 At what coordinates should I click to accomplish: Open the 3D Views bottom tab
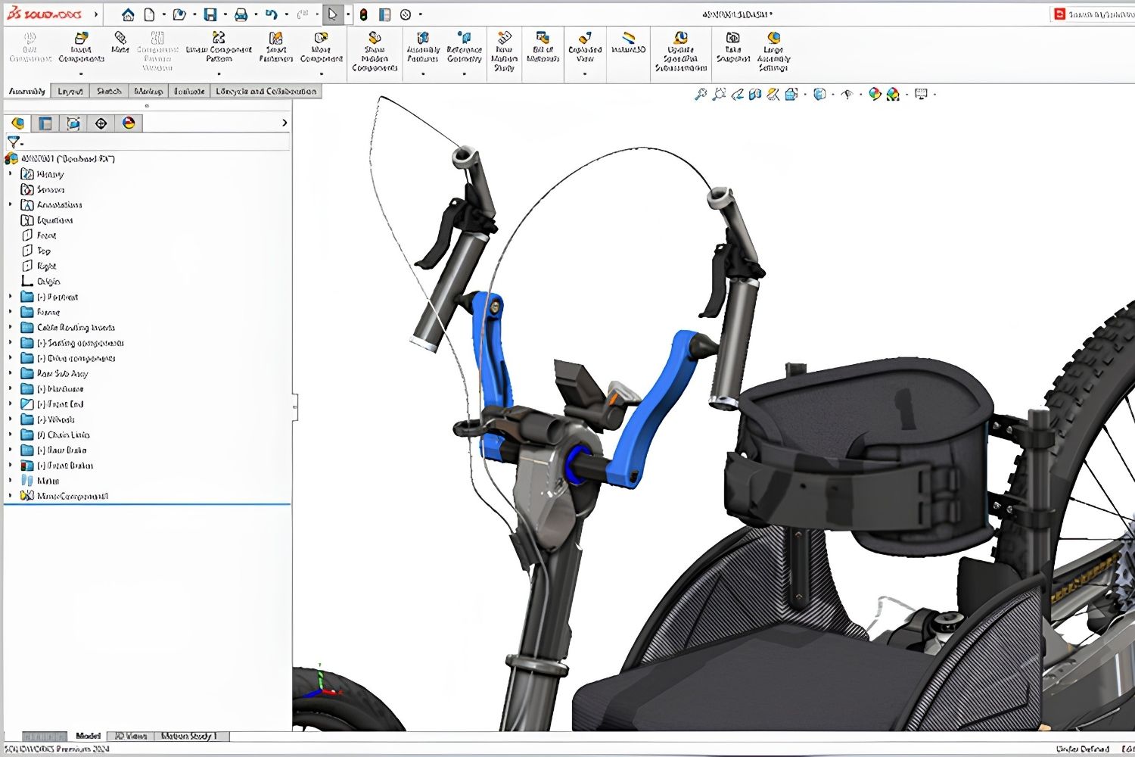click(x=131, y=736)
